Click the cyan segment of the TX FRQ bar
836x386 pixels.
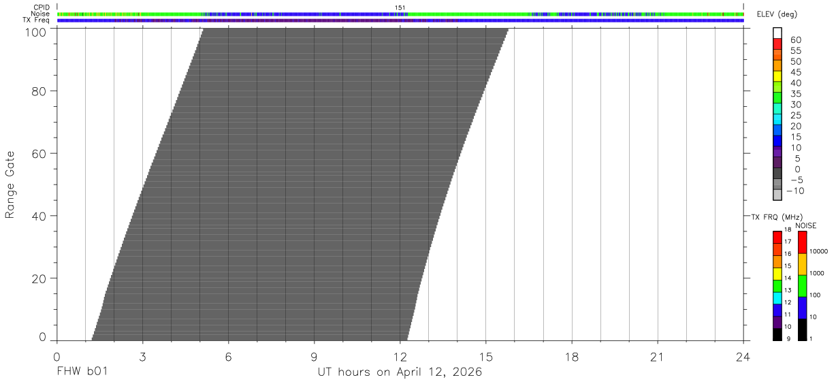(x=777, y=298)
